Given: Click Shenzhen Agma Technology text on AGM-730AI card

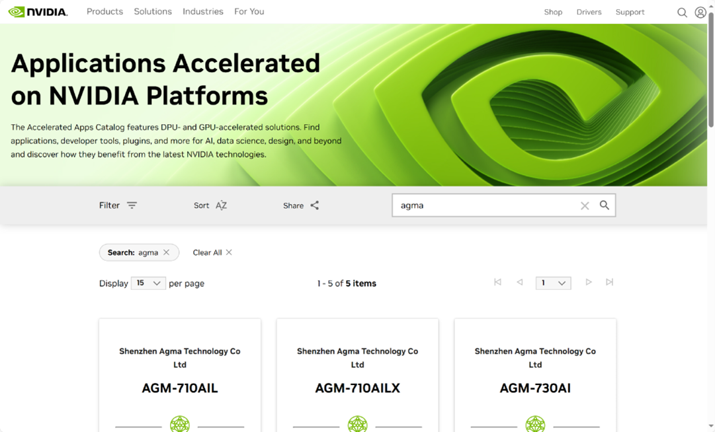Looking at the screenshot, I should click(x=535, y=358).
